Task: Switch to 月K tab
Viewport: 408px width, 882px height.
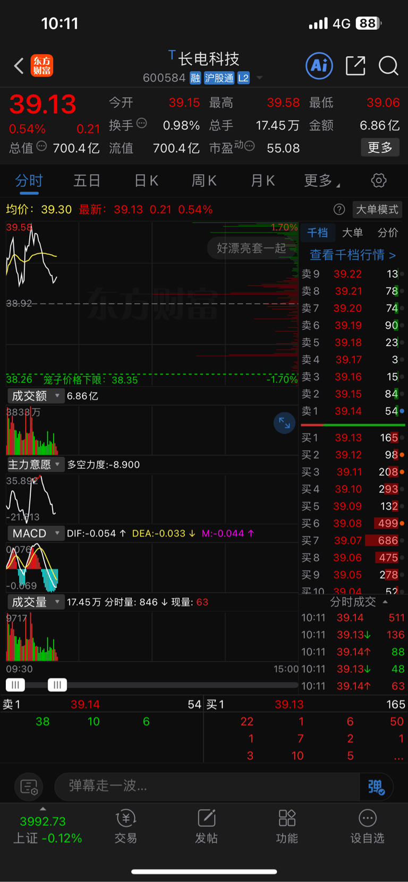Action: [x=262, y=181]
